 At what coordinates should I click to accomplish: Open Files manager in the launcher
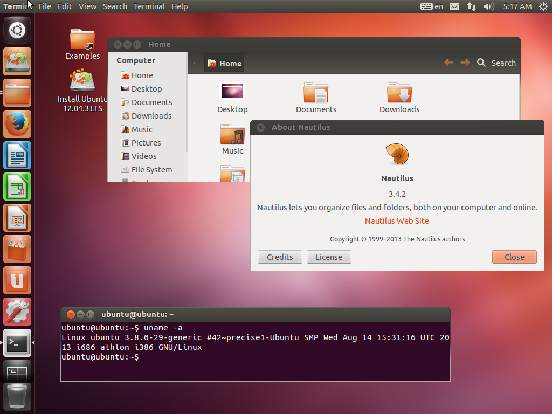point(17,93)
